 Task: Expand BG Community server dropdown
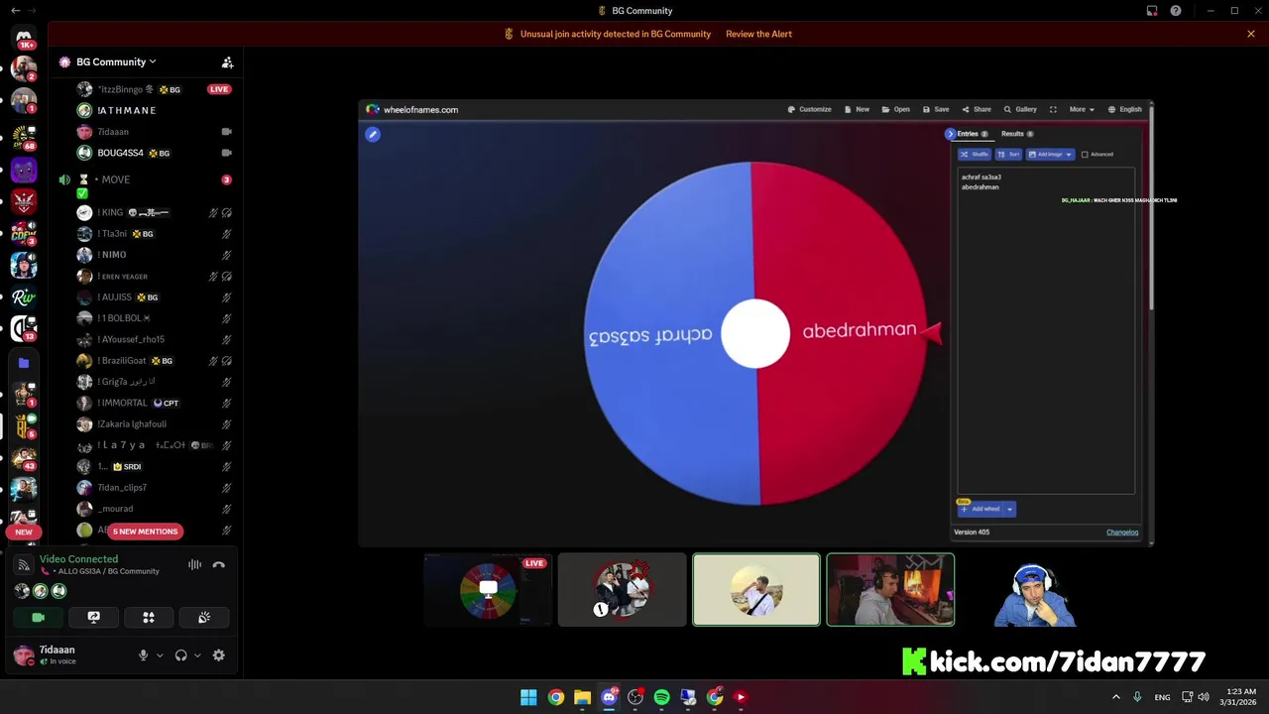(x=115, y=61)
